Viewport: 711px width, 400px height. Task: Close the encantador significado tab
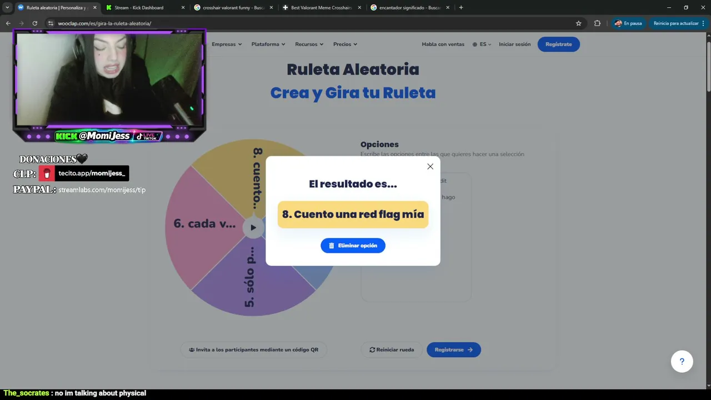pyautogui.click(x=448, y=8)
